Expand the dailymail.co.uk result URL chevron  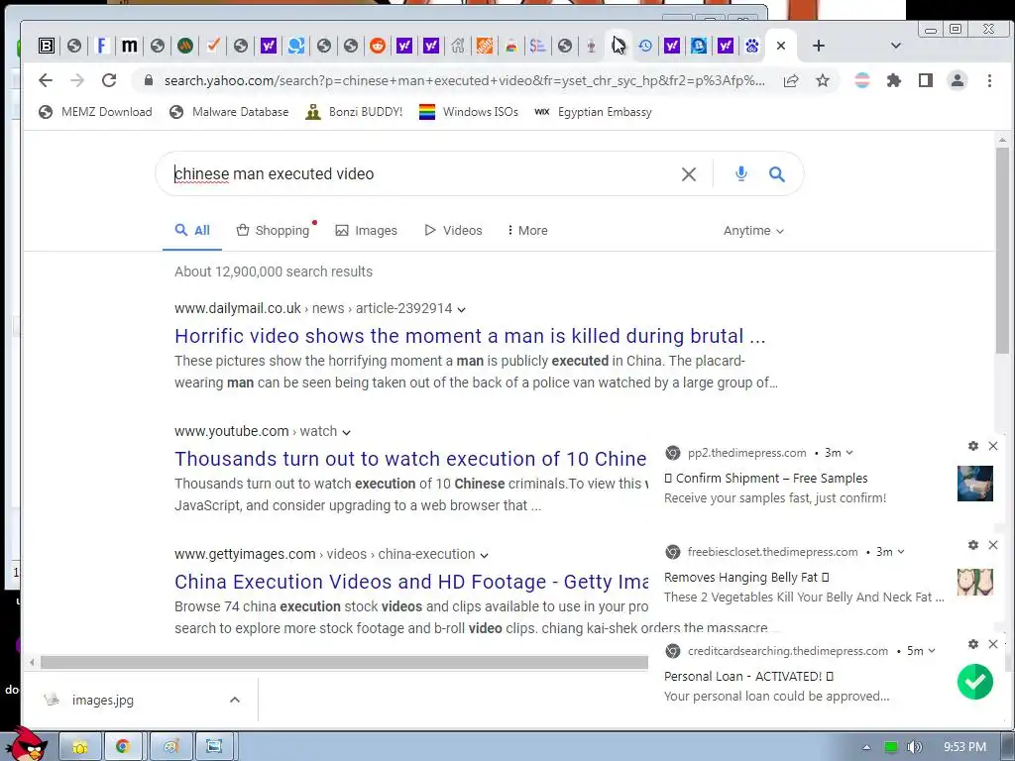[x=461, y=310]
